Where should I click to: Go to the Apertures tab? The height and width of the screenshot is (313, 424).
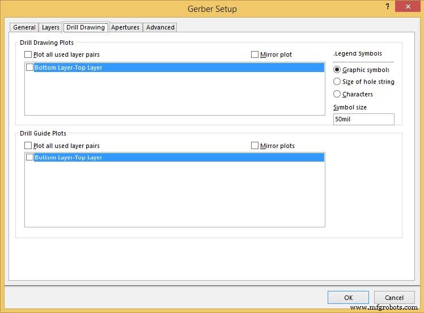click(125, 27)
